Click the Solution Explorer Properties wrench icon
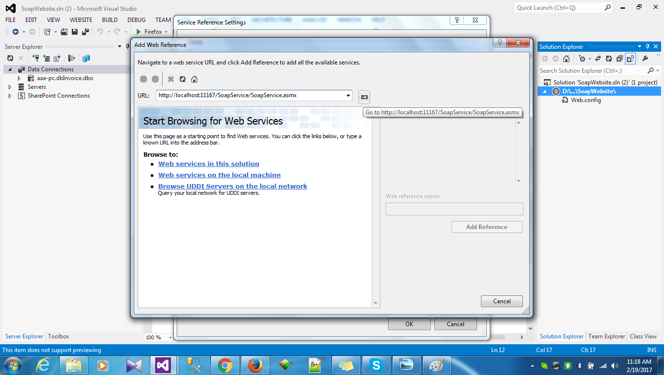 tap(645, 59)
